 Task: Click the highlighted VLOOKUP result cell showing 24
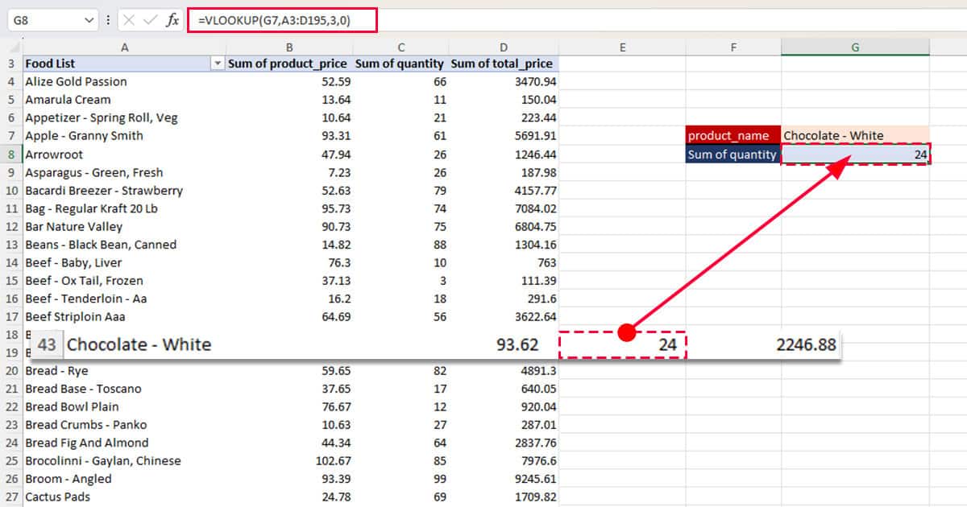(855, 154)
